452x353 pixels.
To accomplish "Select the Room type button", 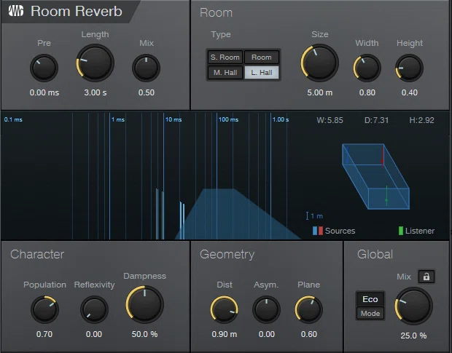I will point(262,57).
